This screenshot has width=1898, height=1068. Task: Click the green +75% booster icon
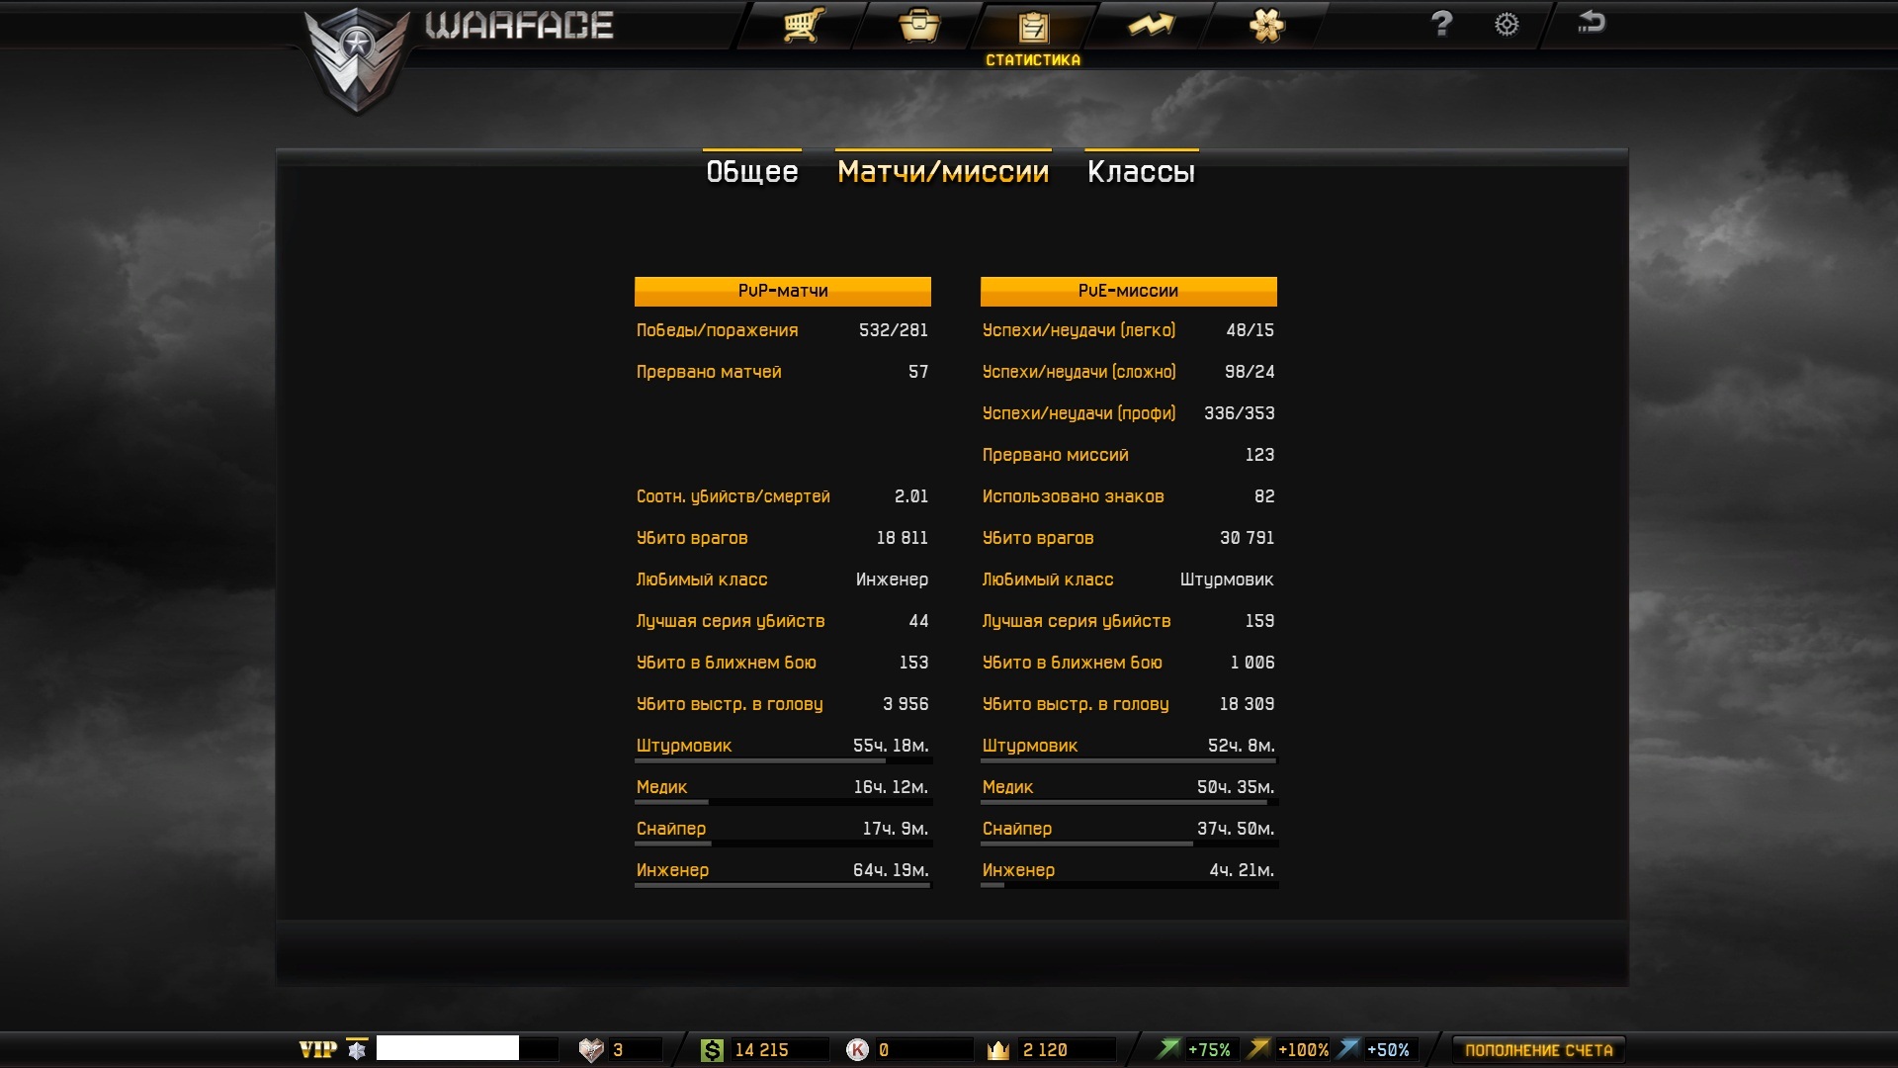(x=1169, y=1049)
